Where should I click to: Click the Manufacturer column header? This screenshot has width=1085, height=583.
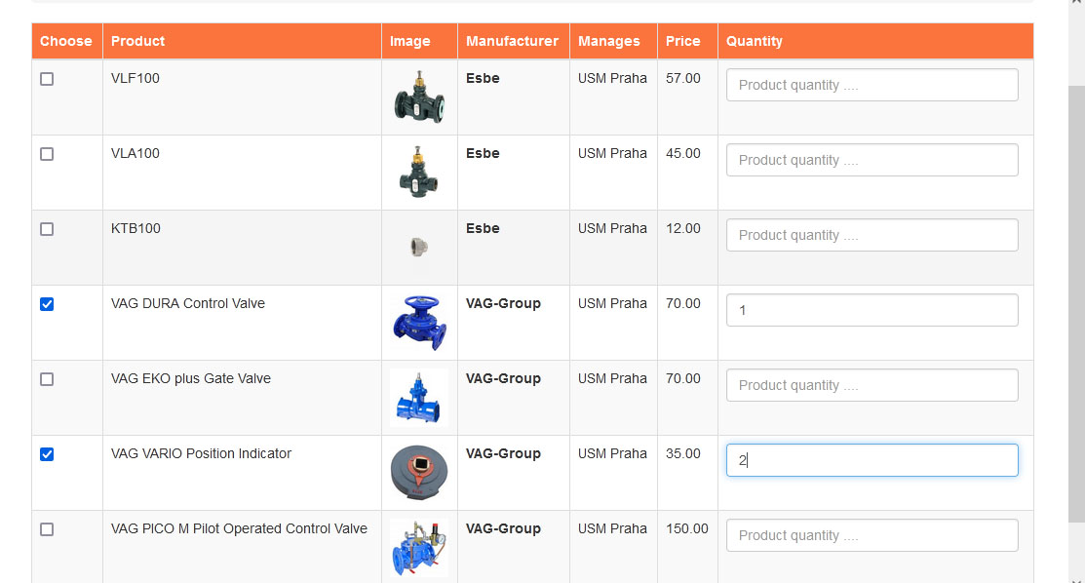click(512, 41)
